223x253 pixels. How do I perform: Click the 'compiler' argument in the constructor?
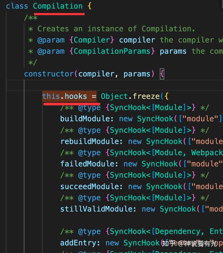click(96, 74)
